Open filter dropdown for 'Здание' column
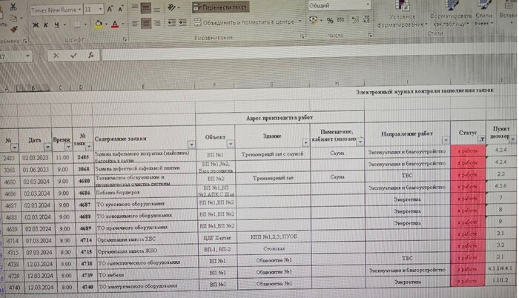Viewport: 519px width, 298px height. point(305,143)
